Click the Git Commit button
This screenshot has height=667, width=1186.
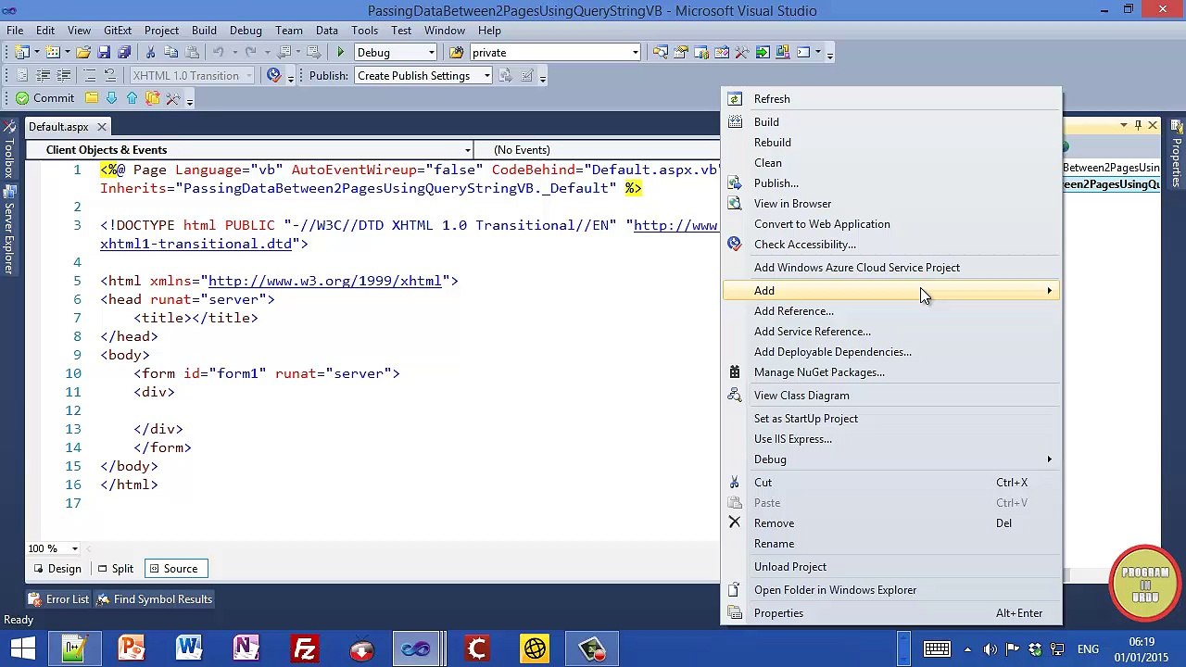pyautogui.click(x=44, y=98)
